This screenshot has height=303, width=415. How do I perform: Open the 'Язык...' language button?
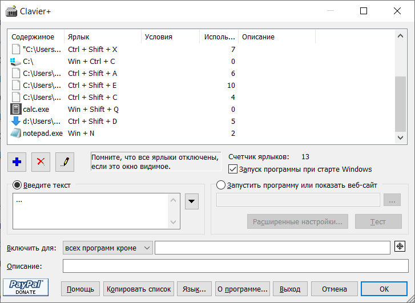pyautogui.click(x=194, y=289)
